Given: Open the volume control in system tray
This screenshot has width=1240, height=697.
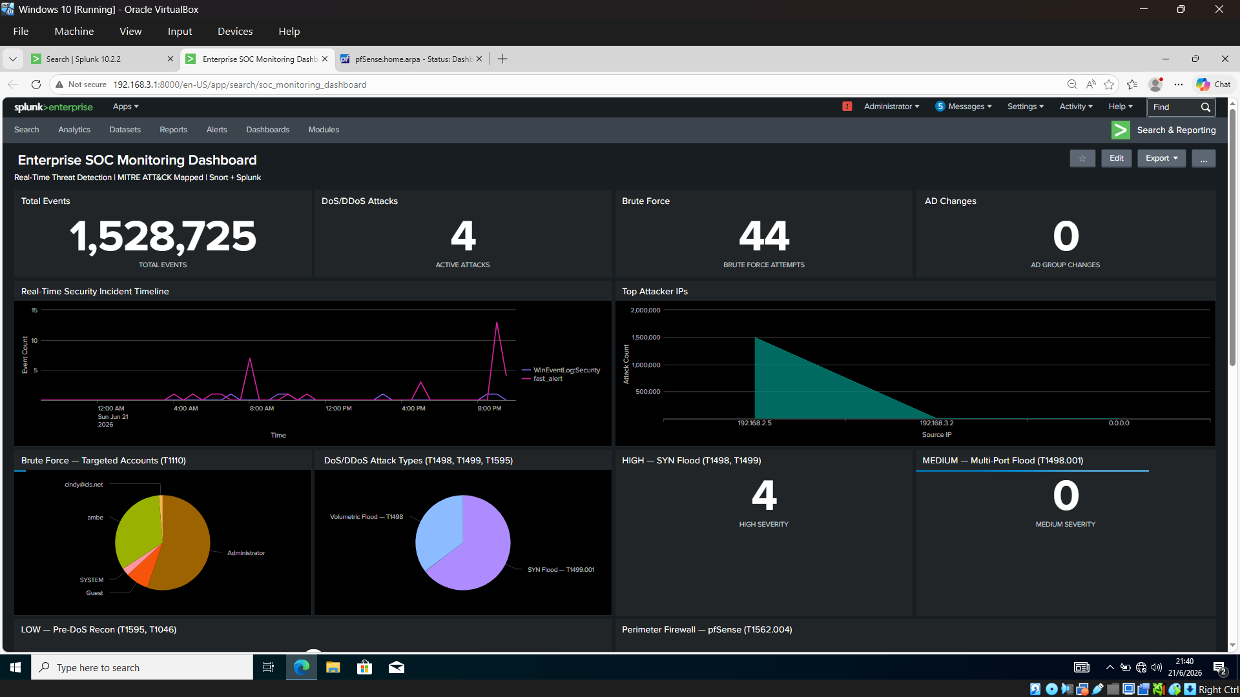Looking at the screenshot, I should pos(1157,667).
